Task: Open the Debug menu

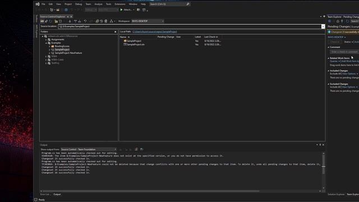Action: 79,4
